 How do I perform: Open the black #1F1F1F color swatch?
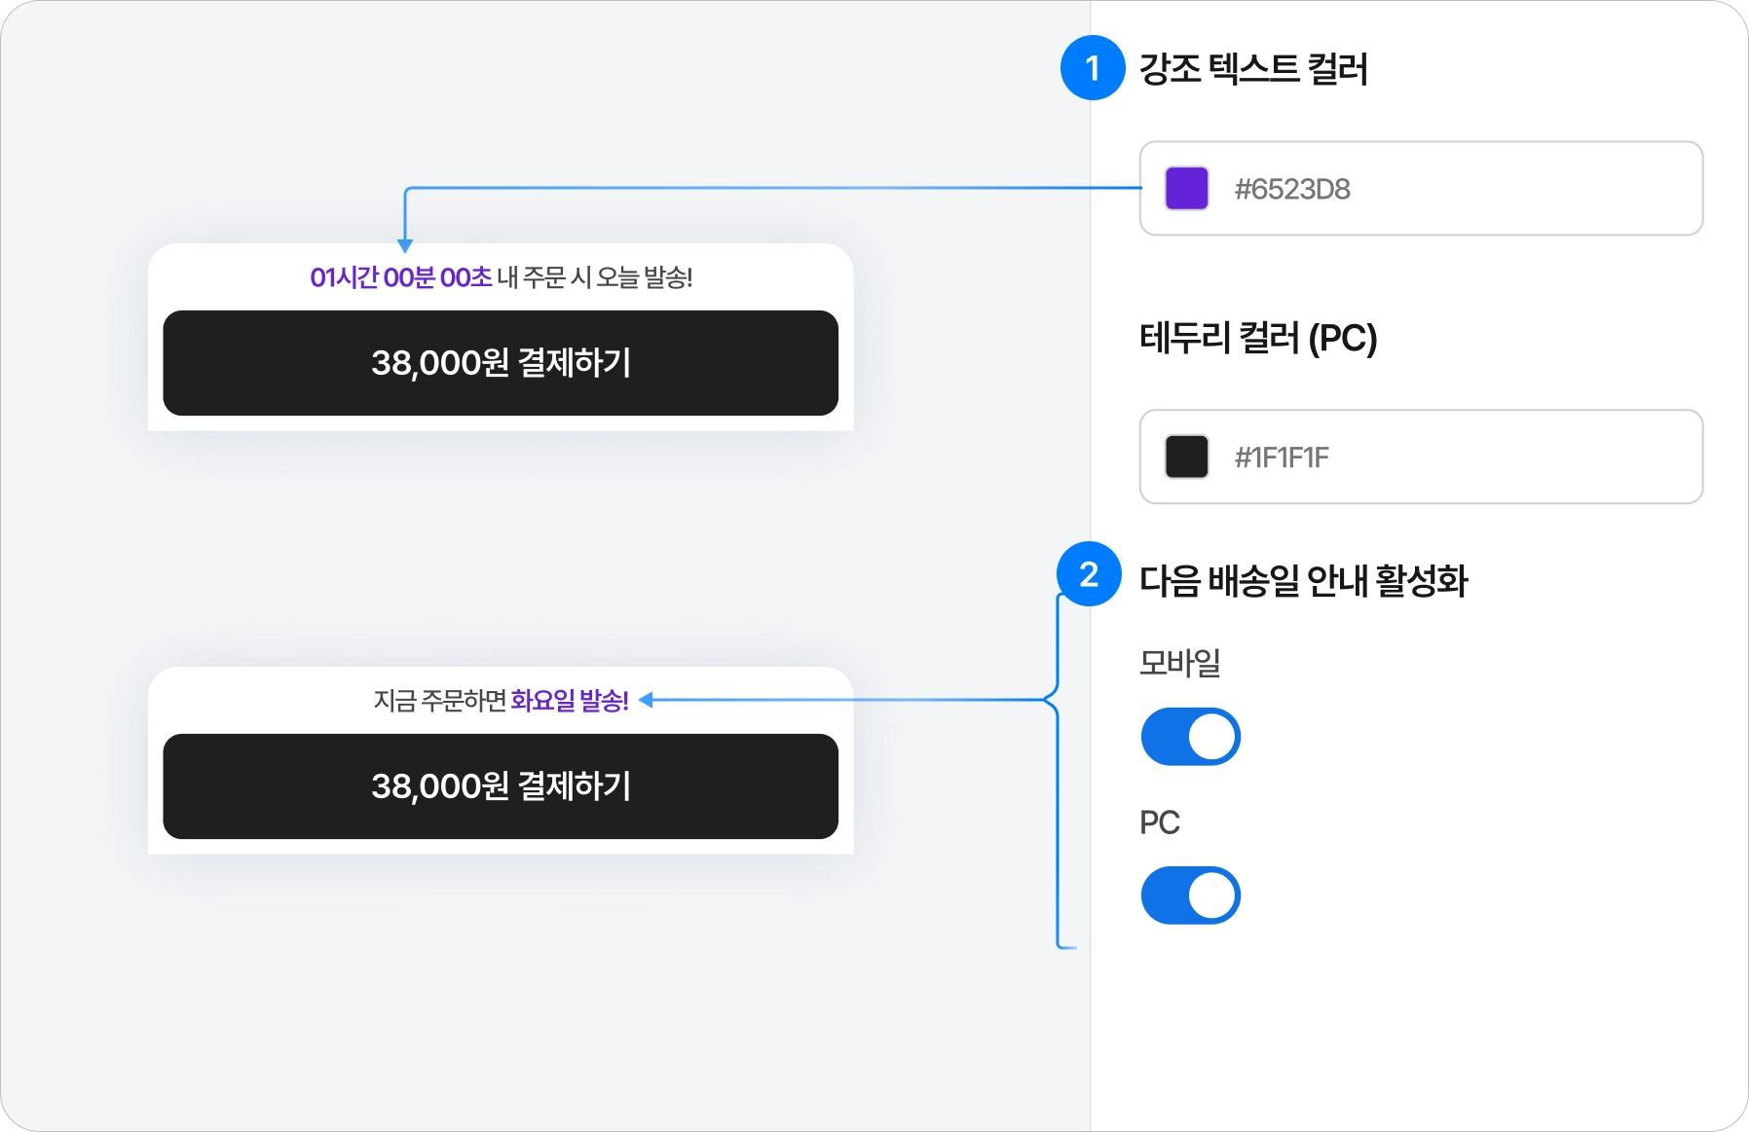[1186, 456]
